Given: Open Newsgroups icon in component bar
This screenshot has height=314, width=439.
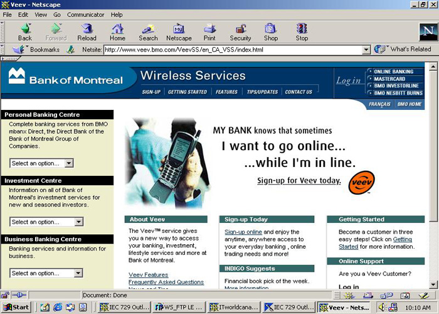Looking at the screenshot, I should point(387,296).
